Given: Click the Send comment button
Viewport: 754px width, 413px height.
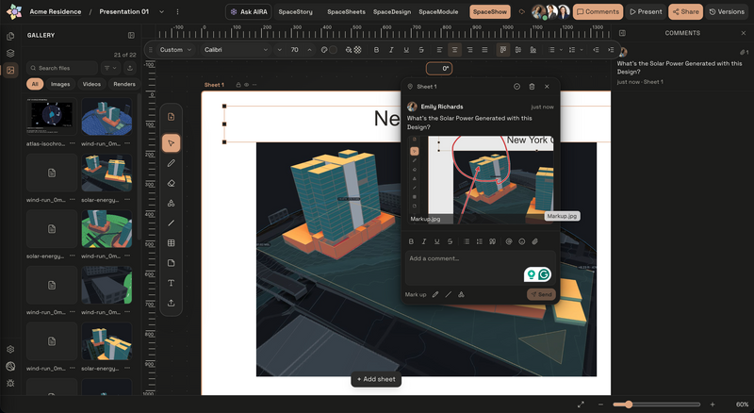Looking at the screenshot, I should pyautogui.click(x=541, y=294).
